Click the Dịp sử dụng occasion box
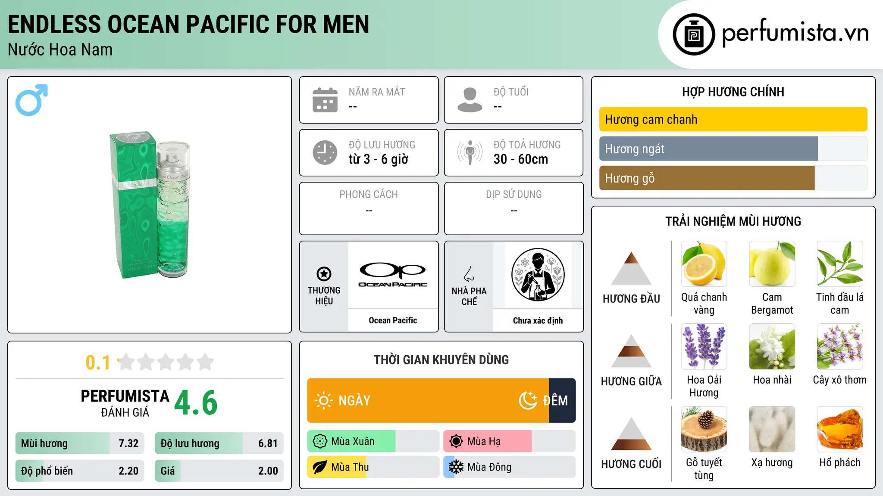883x496 pixels. point(514,208)
